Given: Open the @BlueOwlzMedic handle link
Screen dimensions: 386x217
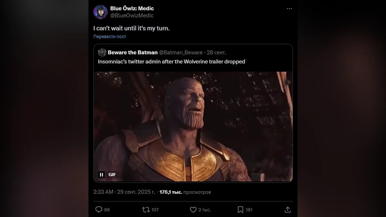Looking at the screenshot, I should click(132, 15).
